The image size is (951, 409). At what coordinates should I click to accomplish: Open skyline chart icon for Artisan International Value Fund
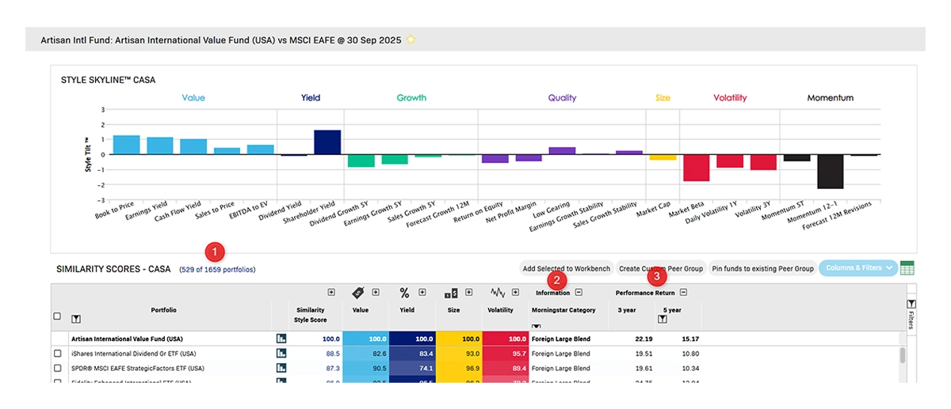[281, 339]
